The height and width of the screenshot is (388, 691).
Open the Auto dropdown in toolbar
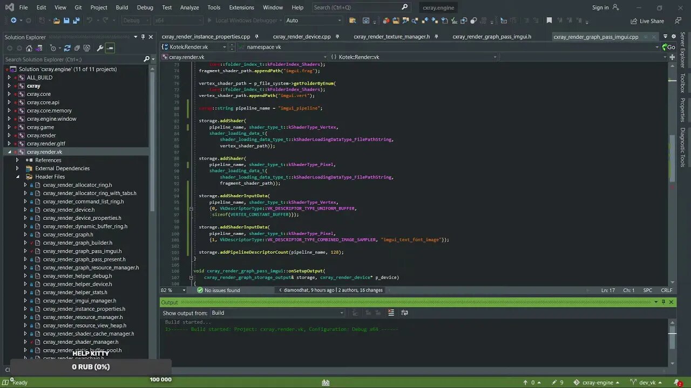[314, 20]
